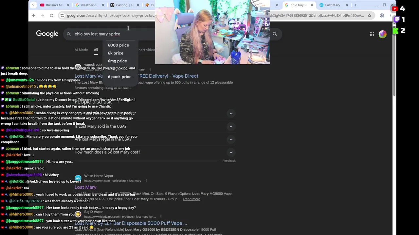The image size is (419, 235).
Task: Go back to the previous page
Action: [x=34, y=15]
